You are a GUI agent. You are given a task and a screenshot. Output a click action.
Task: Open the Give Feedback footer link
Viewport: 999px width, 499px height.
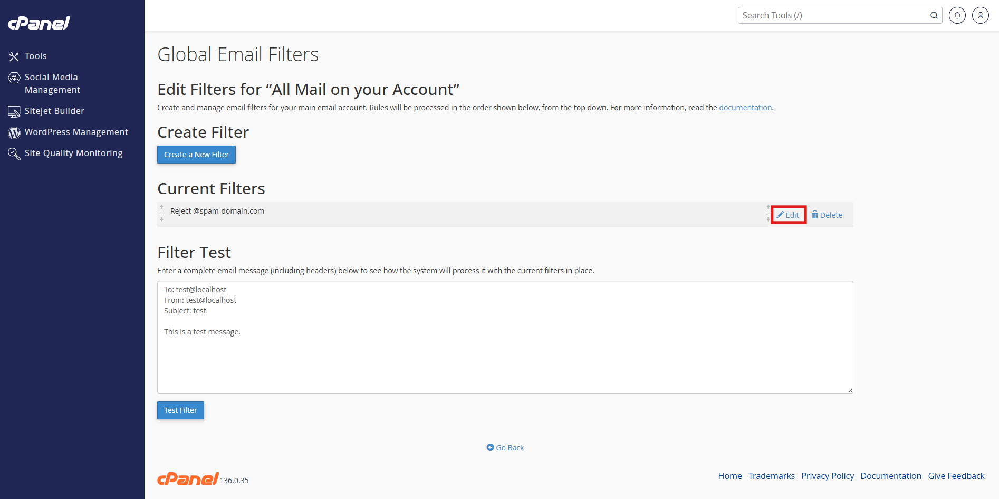coord(956,476)
